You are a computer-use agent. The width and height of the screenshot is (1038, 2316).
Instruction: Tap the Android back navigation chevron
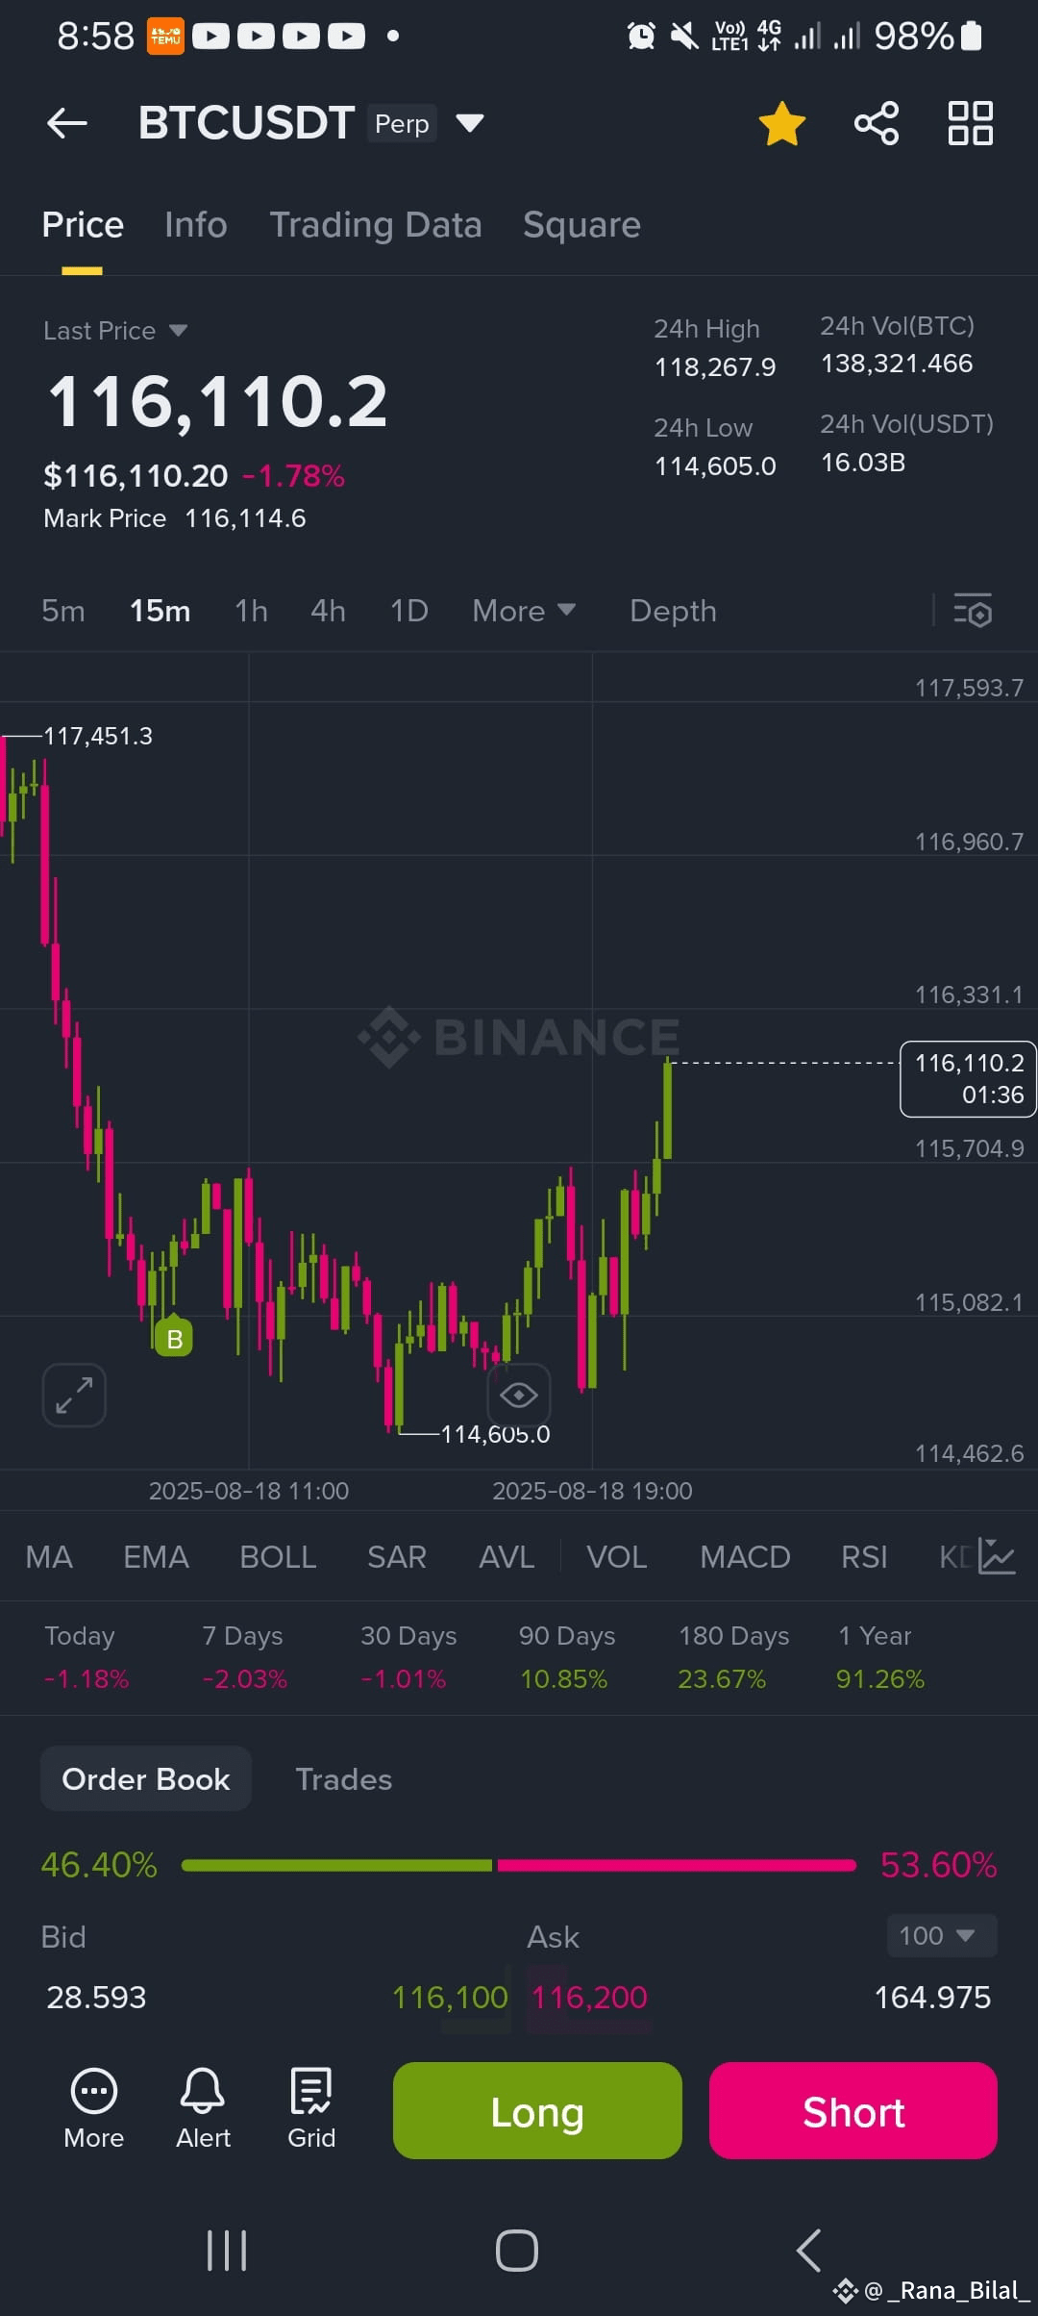point(809,2251)
